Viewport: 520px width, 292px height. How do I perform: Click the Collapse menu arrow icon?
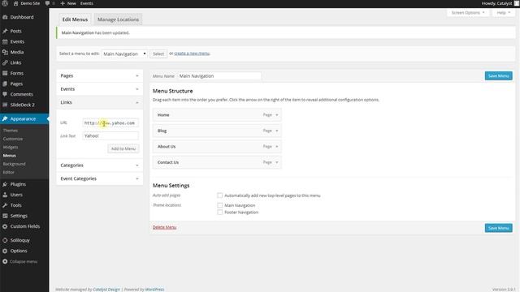[5, 261]
